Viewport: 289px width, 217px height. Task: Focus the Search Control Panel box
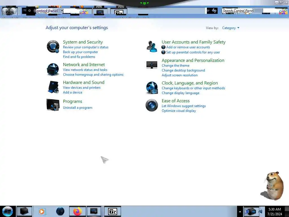click(x=254, y=11)
